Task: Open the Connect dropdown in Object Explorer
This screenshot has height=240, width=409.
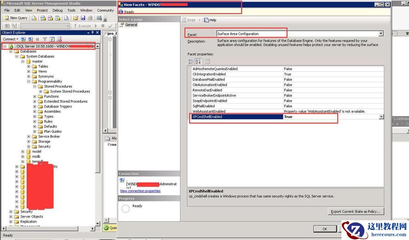Action: [x=11, y=39]
